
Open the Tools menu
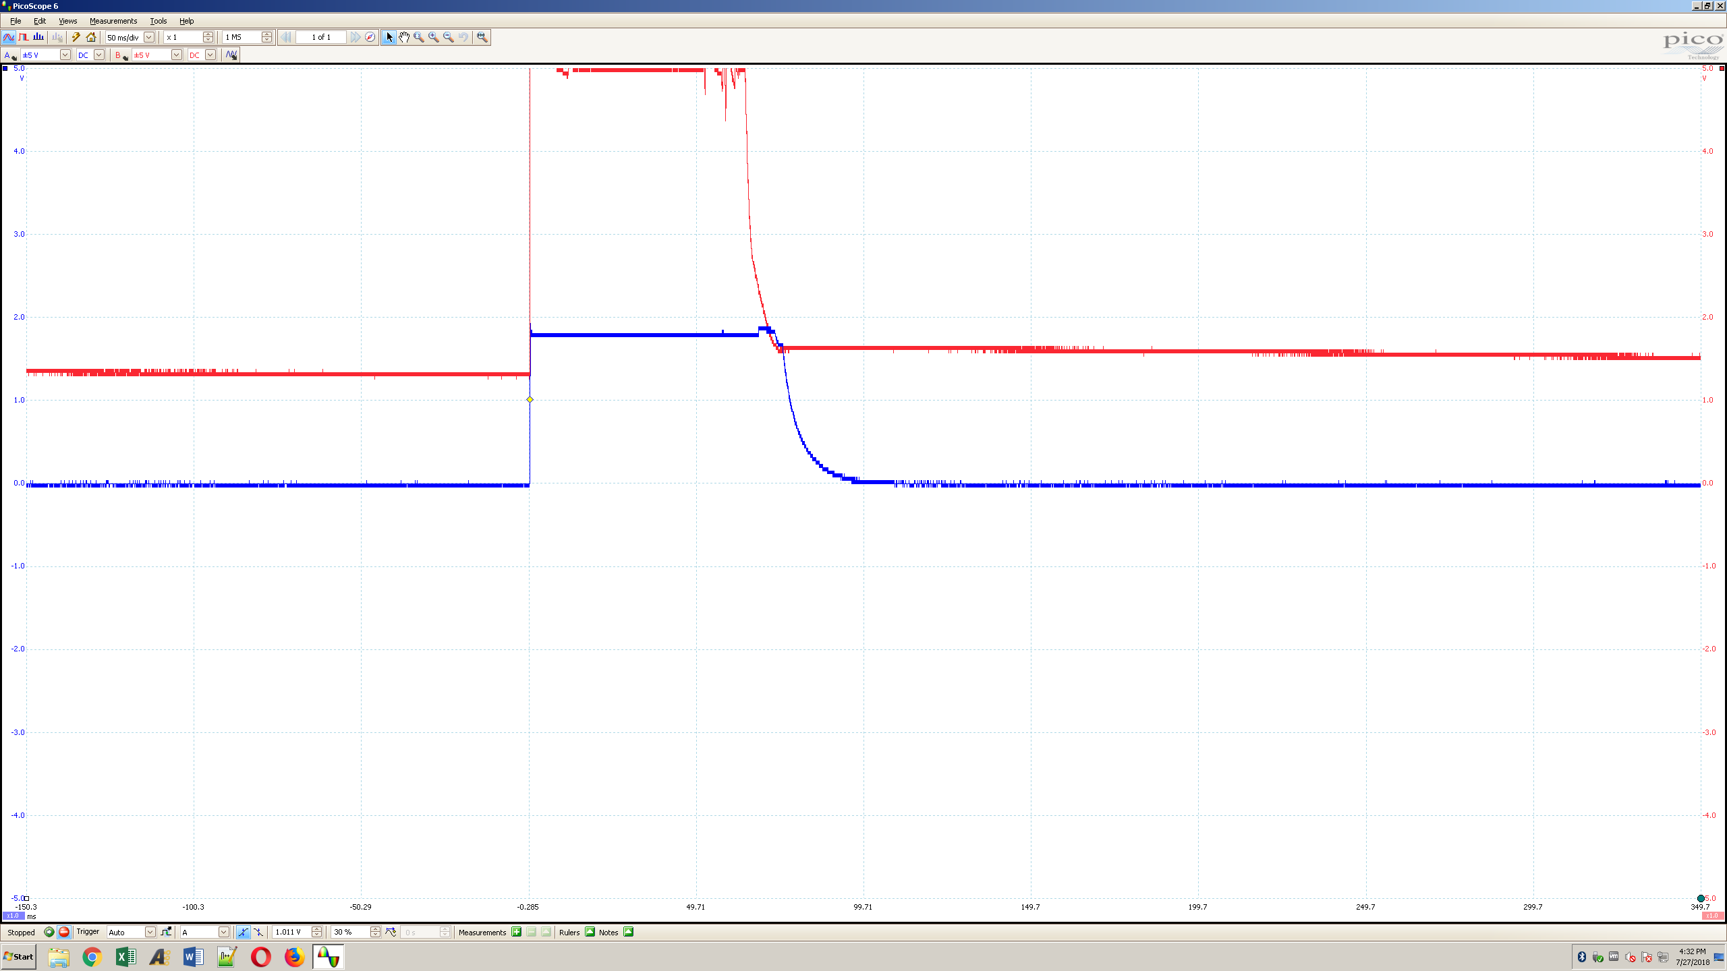pos(158,21)
